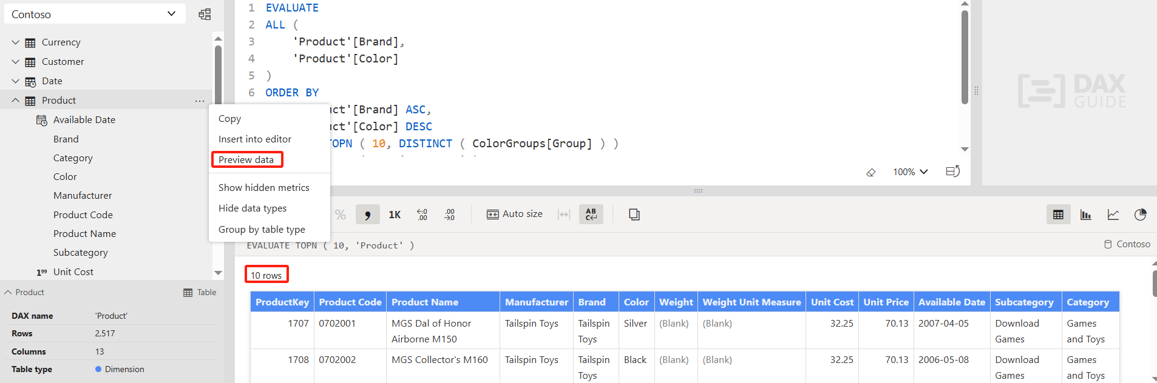Click the editor vertical scrollbar thumb
Viewport: 1157px width, 383px height.
click(965, 57)
